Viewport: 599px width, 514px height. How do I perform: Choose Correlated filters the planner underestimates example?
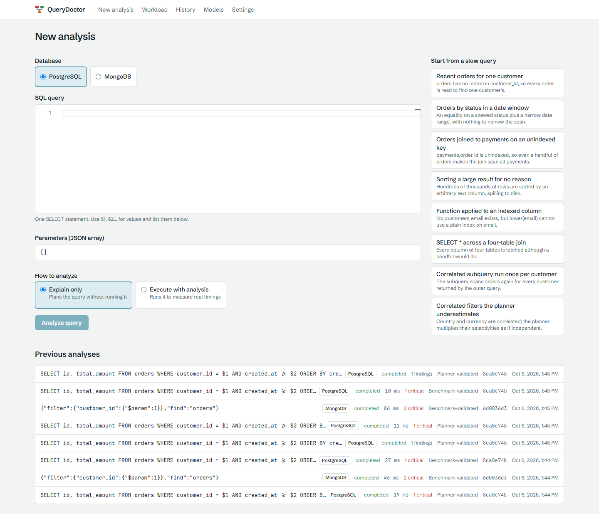(498, 316)
